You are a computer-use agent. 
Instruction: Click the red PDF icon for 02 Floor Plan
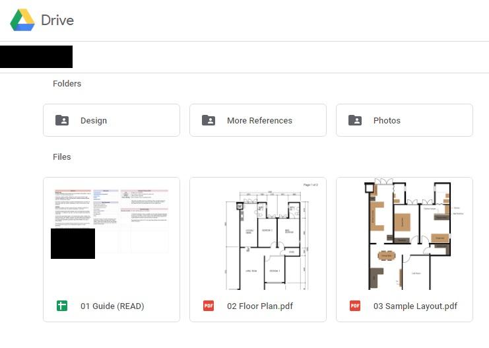[209, 306]
